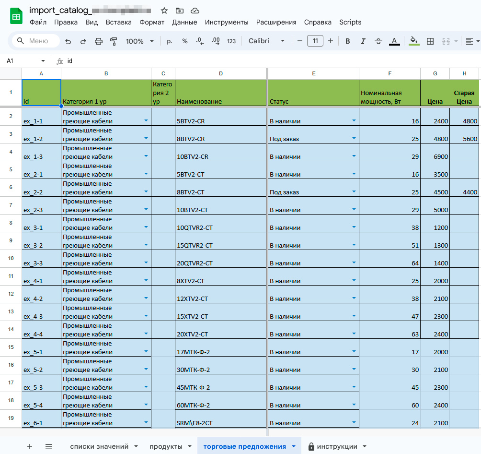Open the Данные menu
481x454 pixels.
tap(184, 22)
